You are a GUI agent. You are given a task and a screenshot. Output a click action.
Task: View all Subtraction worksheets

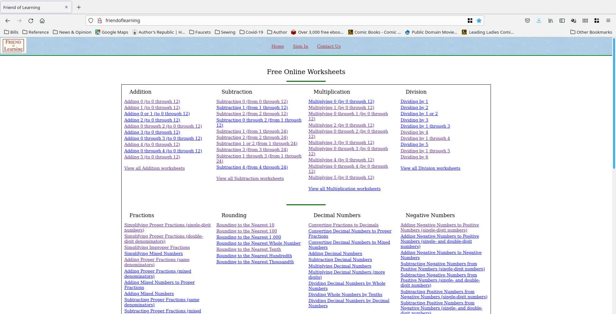[250, 178]
